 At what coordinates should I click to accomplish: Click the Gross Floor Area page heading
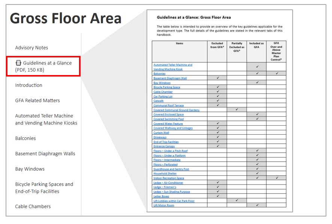[x=66, y=18]
